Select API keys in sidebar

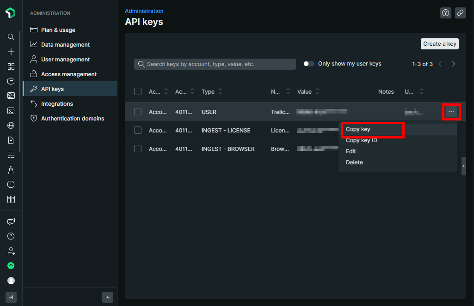70,89
